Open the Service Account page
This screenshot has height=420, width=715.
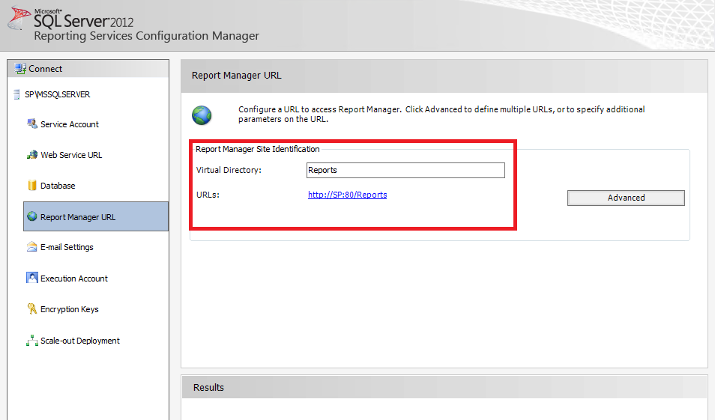click(69, 124)
